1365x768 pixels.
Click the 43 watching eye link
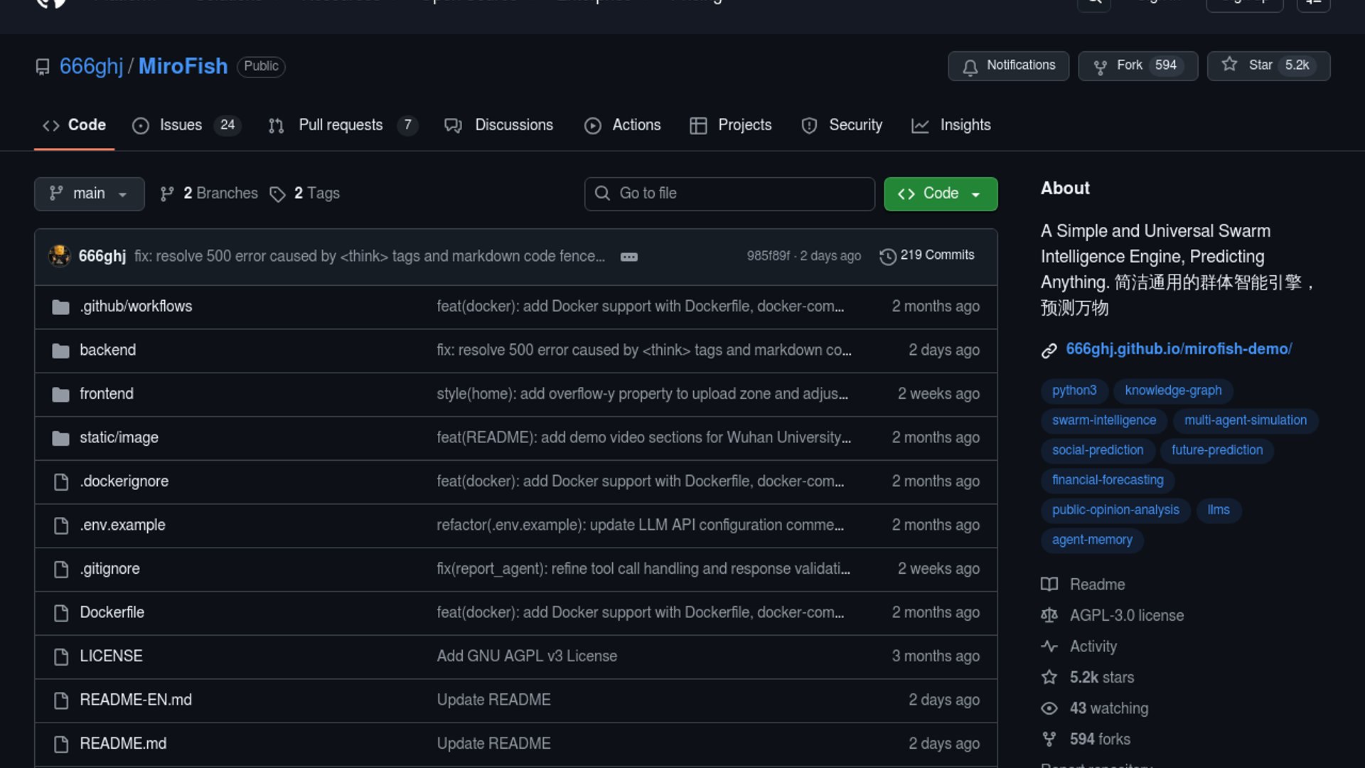coord(1108,708)
